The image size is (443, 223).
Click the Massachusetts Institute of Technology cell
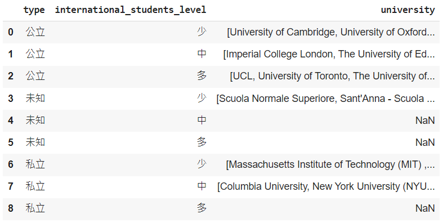tap(330, 164)
